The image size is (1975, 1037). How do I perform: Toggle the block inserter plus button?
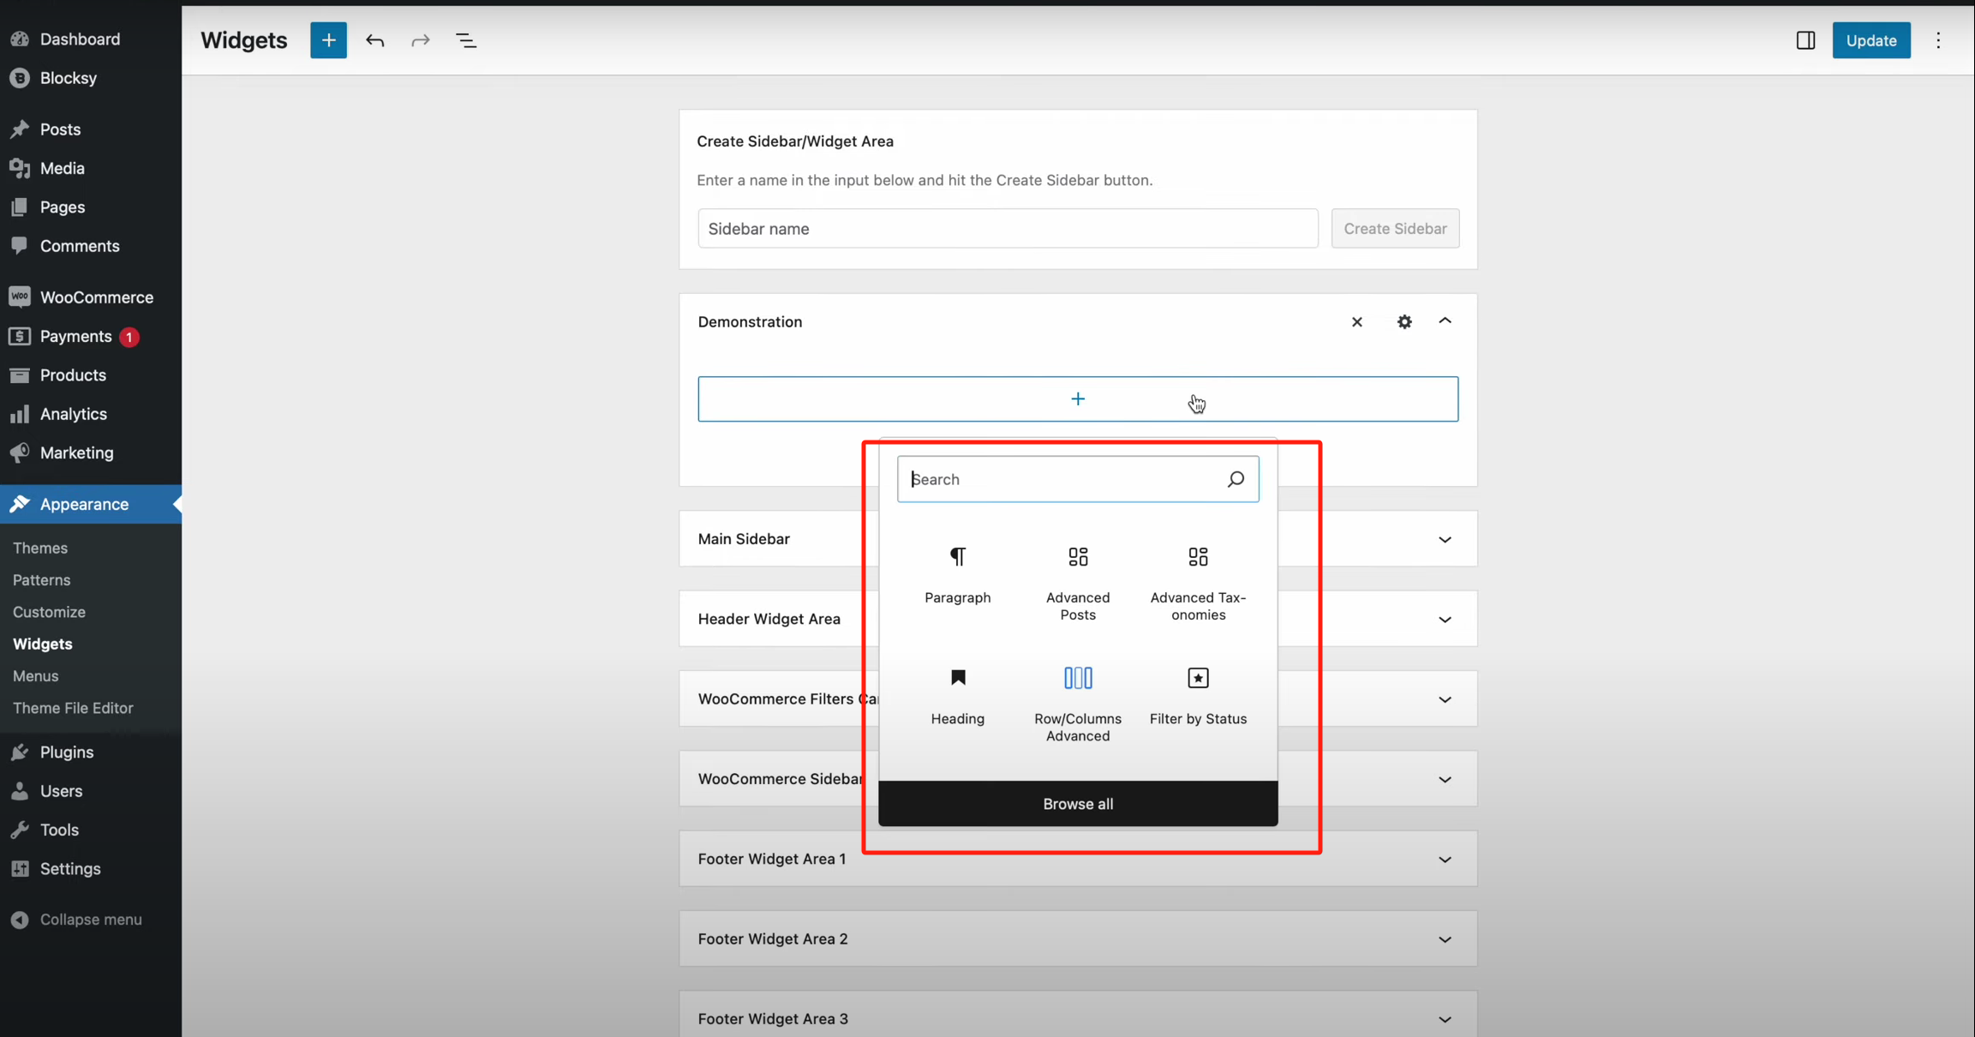click(x=328, y=40)
